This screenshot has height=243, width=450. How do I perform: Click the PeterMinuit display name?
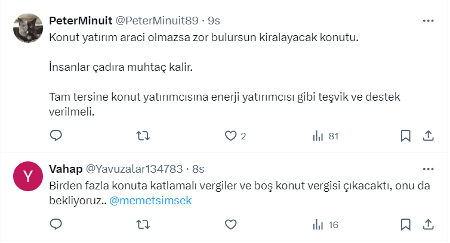coord(79,21)
